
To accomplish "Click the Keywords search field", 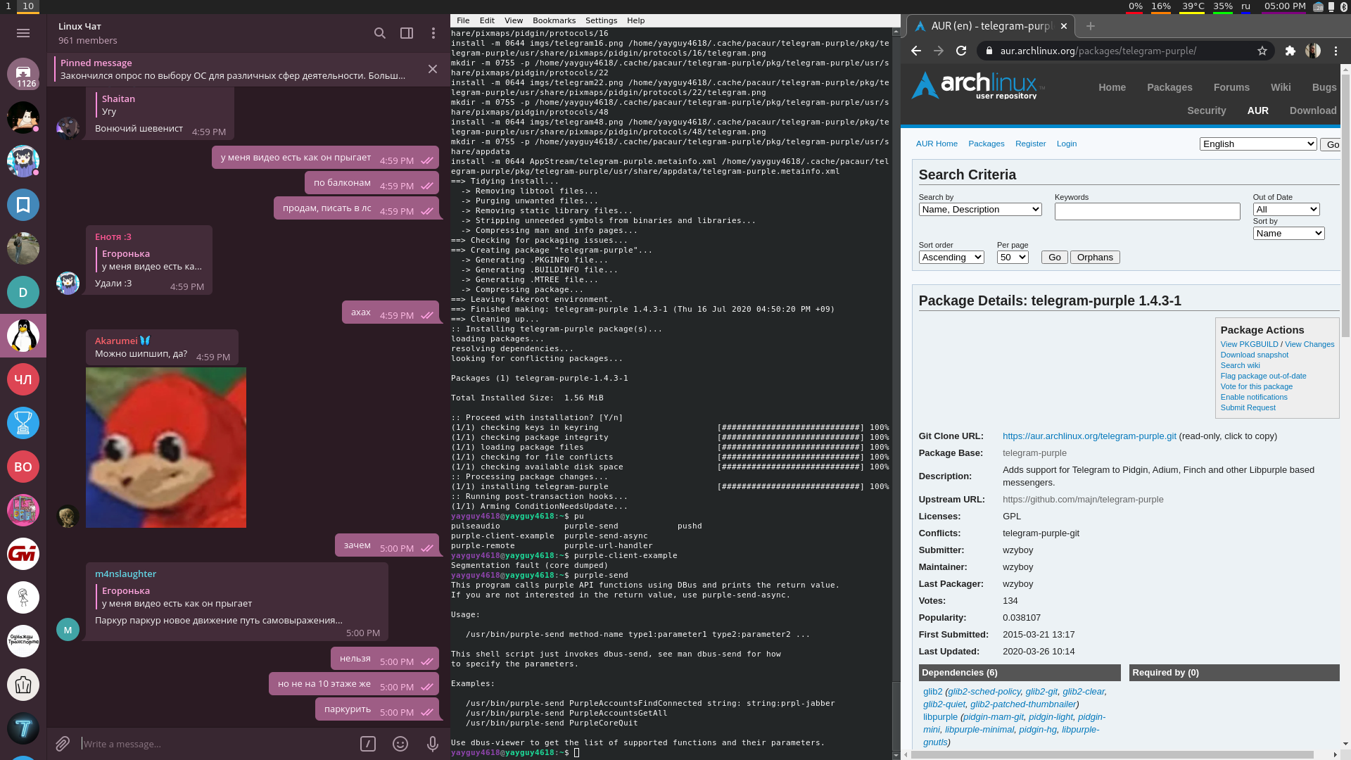I will (1148, 211).
